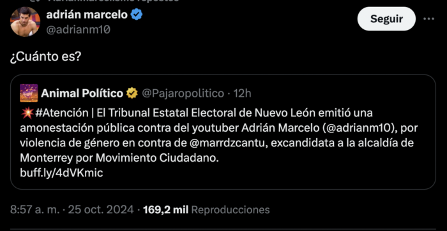The width and height of the screenshot is (447, 231).
Task: Click the ¿Cuánto es? tweet text
Action: [45, 56]
